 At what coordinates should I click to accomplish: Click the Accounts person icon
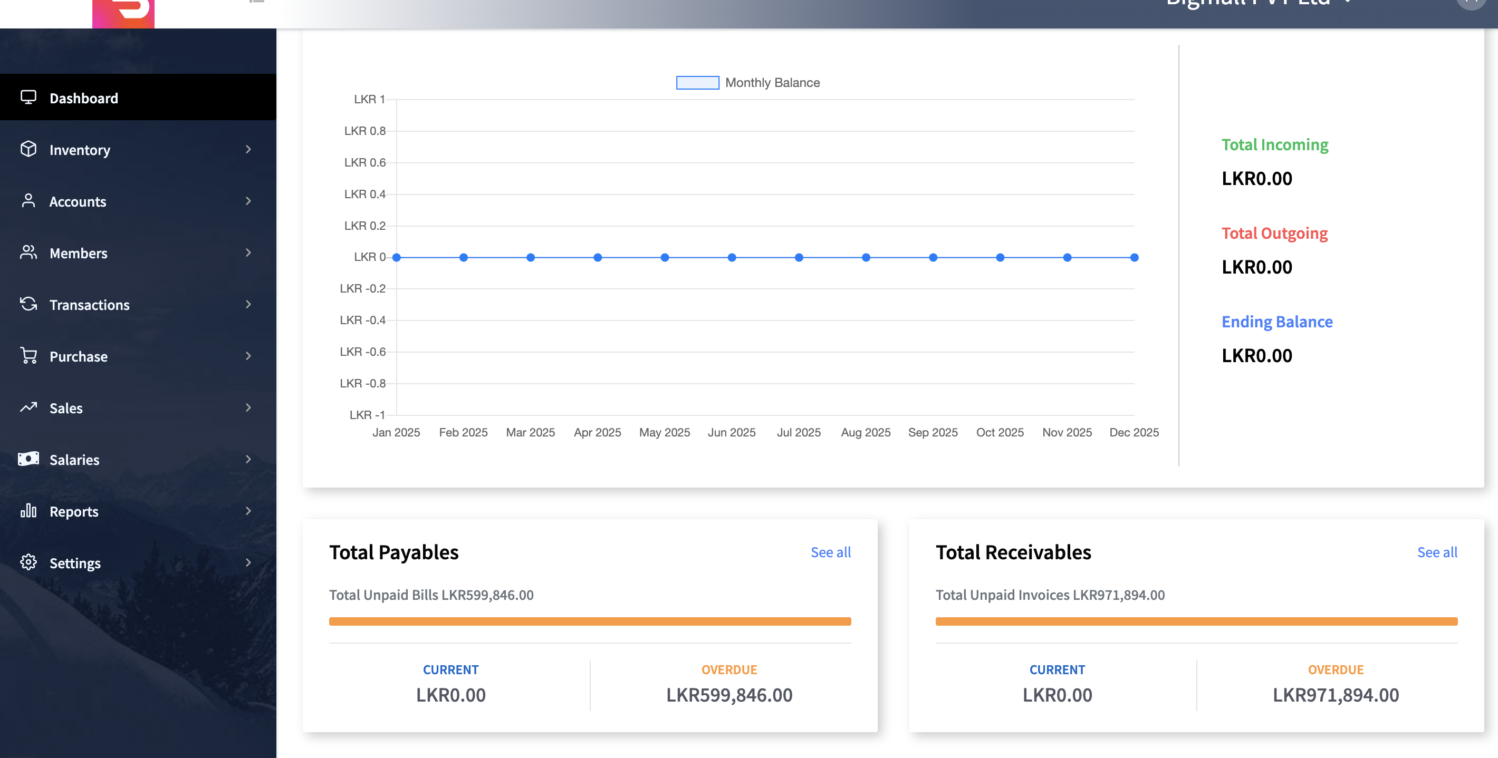pos(28,200)
